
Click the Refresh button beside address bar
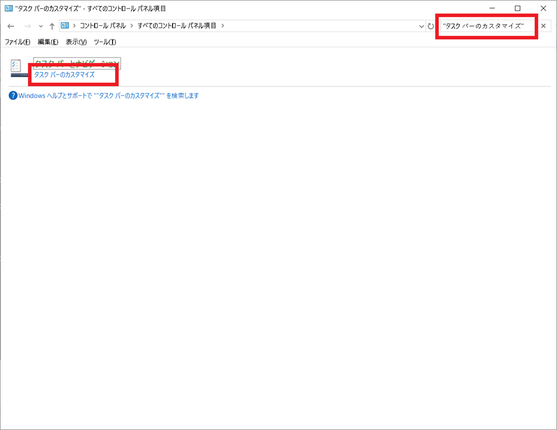tap(431, 26)
